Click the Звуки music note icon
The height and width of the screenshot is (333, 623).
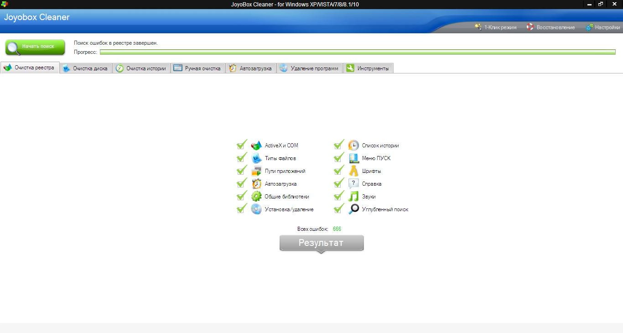[x=353, y=197]
